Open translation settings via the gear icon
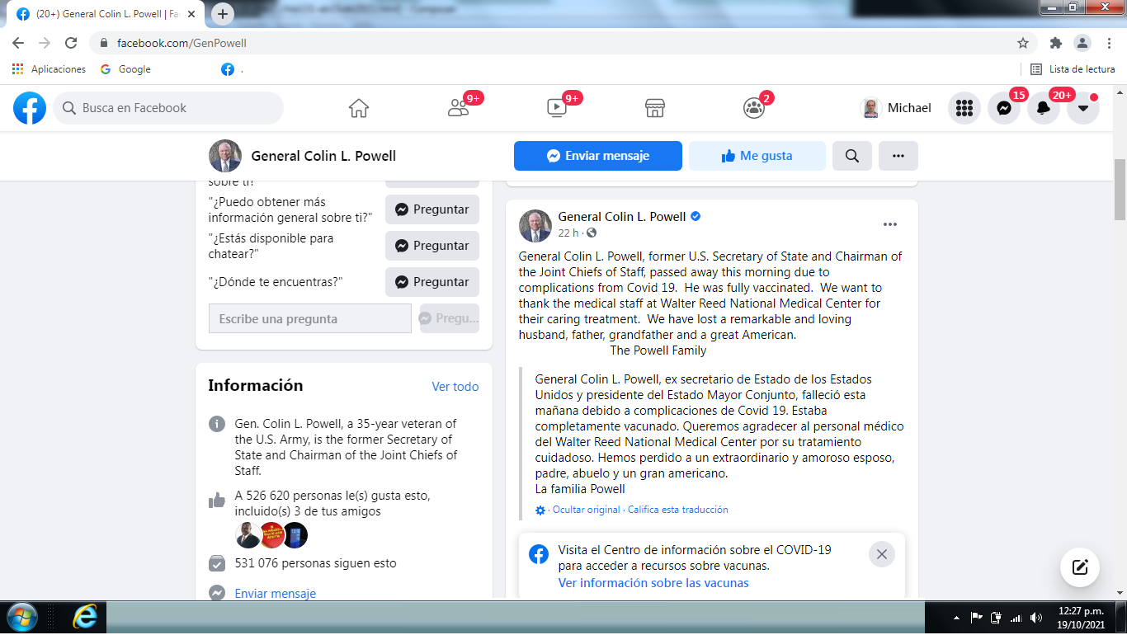Viewport: 1127px width, 635px height. point(540,510)
